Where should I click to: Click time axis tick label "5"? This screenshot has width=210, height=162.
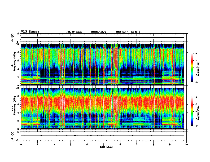click(104, 145)
